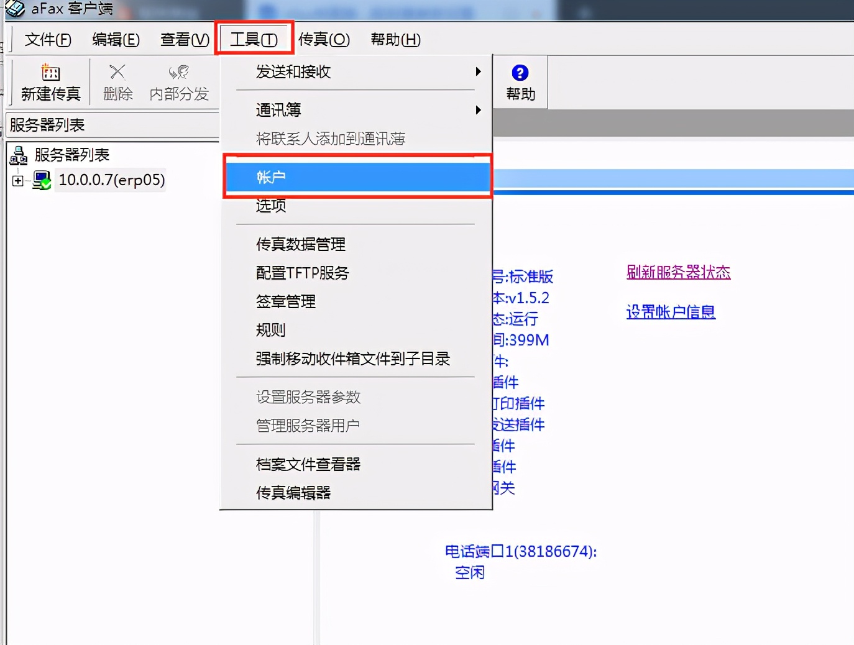Choose 强制移动收件箱文件到子目录
The image size is (854, 645).
pos(356,359)
